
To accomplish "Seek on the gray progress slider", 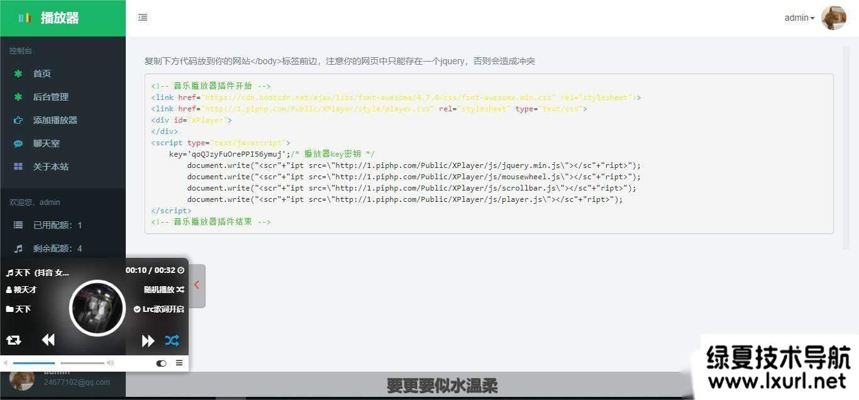I will click(82, 363).
